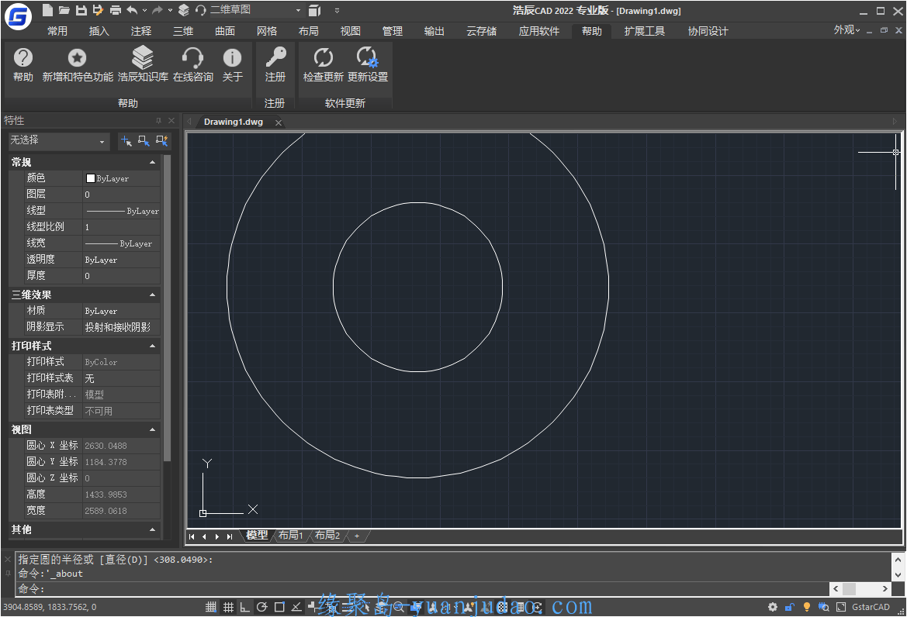Click the properties panel vertical scrollbar
Image resolution: width=907 pixels, height=617 pixels.
click(167, 308)
